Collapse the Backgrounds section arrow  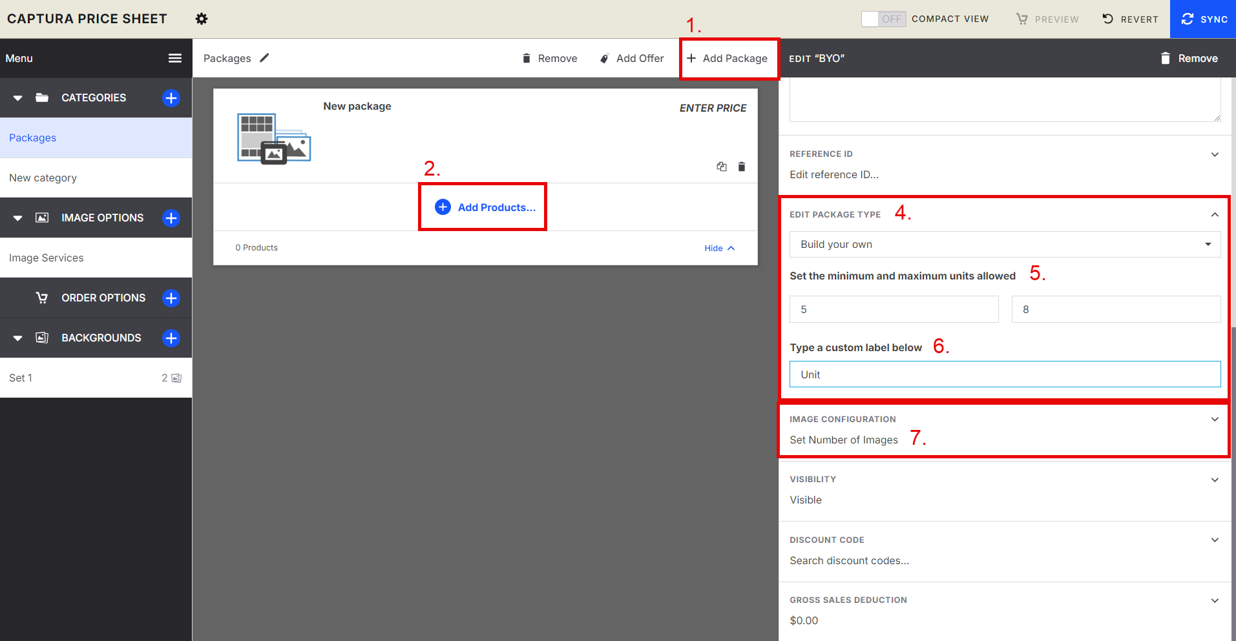[x=18, y=338]
